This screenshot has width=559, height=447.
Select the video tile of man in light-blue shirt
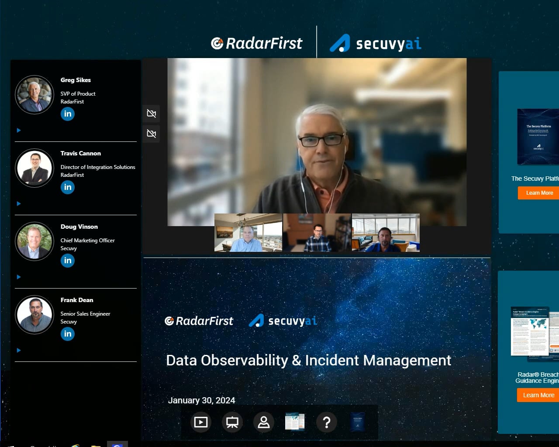click(248, 233)
